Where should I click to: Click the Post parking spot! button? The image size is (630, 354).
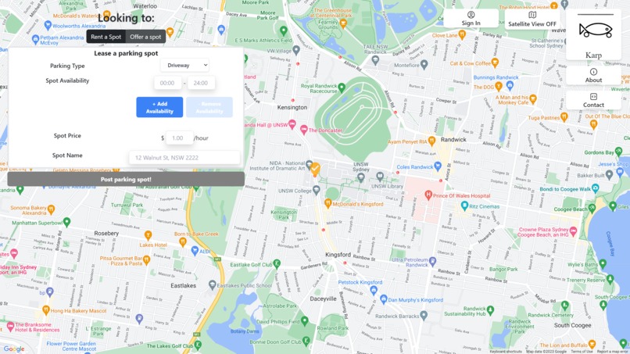pyautogui.click(x=126, y=179)
